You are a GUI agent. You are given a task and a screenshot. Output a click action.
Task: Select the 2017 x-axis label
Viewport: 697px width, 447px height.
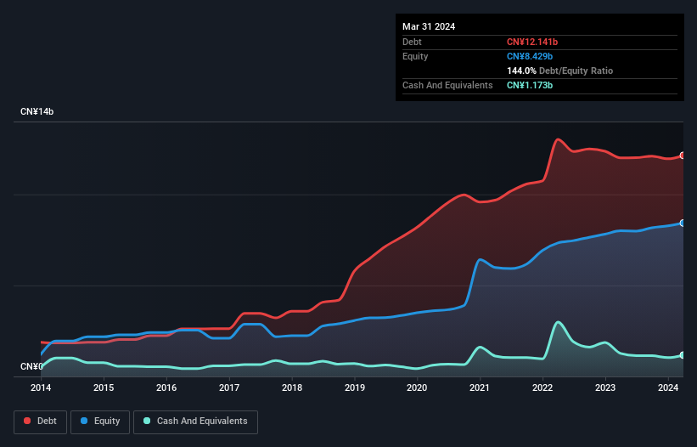[229, 388]
